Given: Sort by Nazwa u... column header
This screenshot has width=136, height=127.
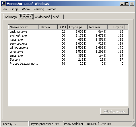Looking at the screenshot, I should point(48,27).
